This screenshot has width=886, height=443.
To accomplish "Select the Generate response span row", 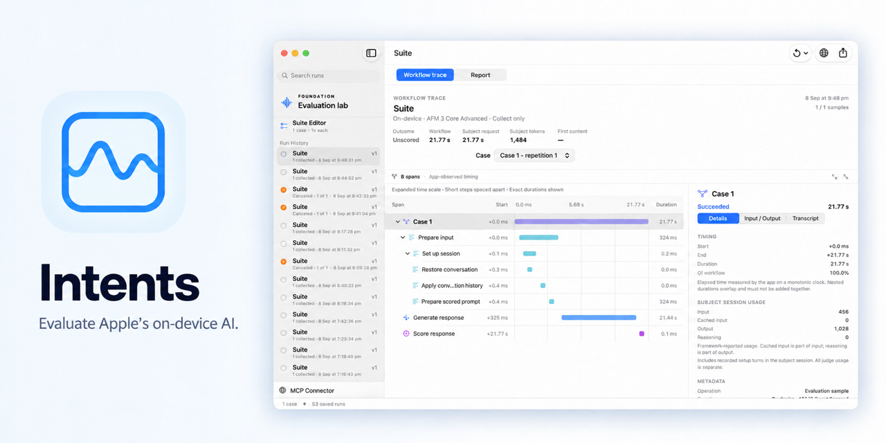I will (x=534, y=318).
